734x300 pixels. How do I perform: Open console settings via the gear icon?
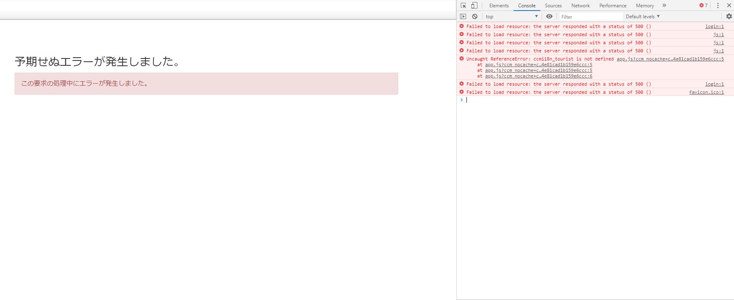[x=729, y=17]
